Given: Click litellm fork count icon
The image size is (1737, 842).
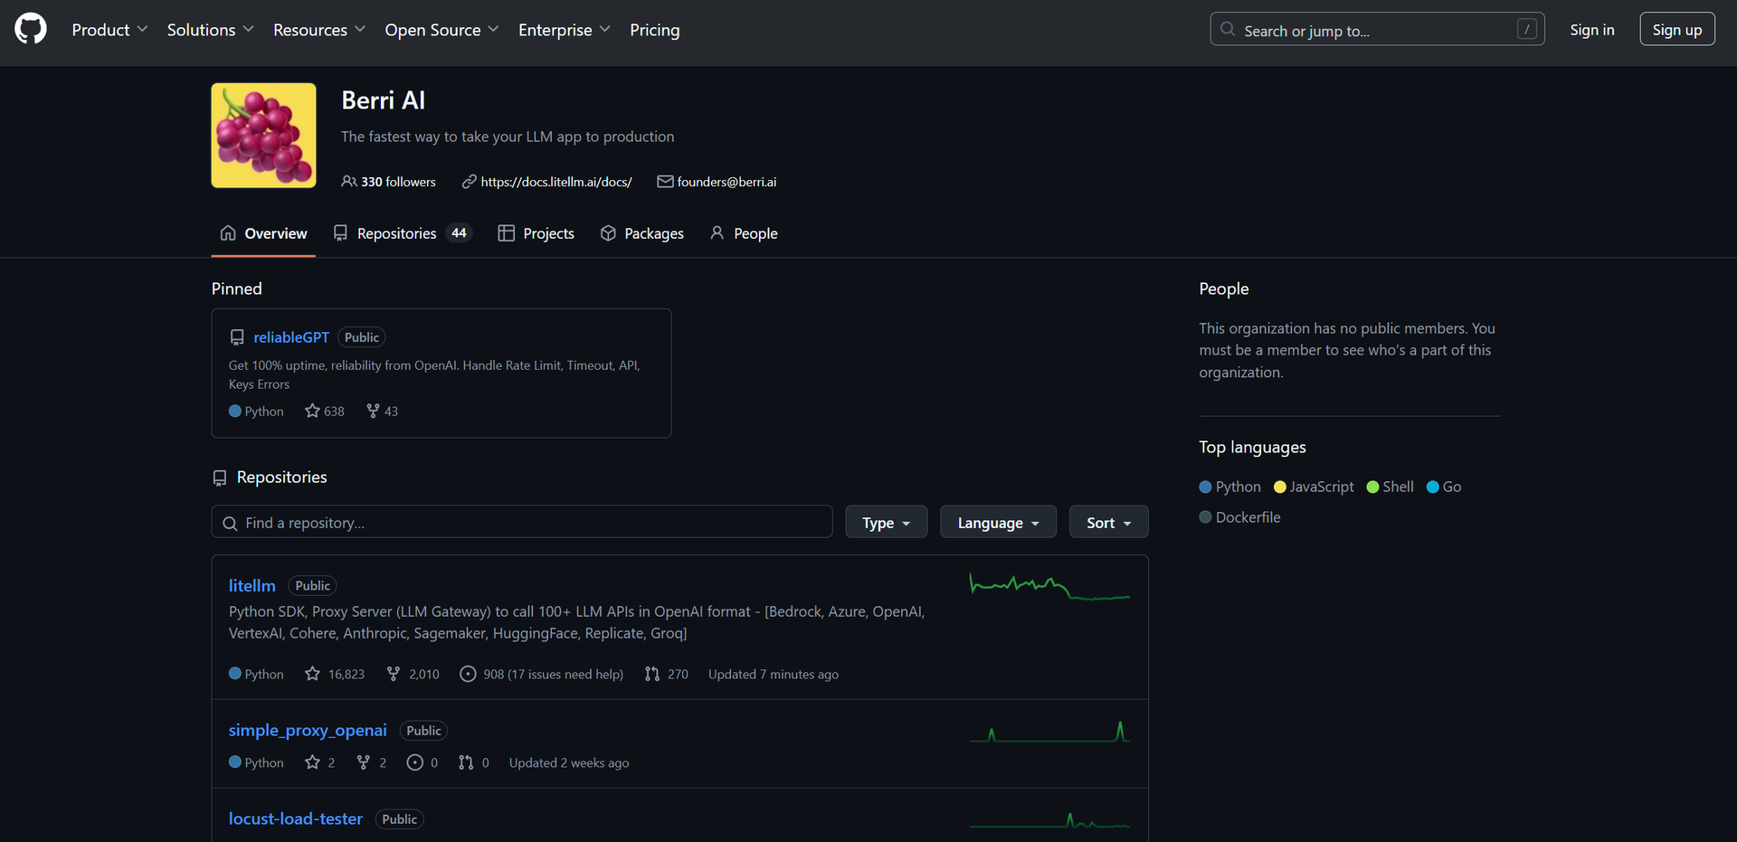Looking at the screenshot, I should 394,674.
